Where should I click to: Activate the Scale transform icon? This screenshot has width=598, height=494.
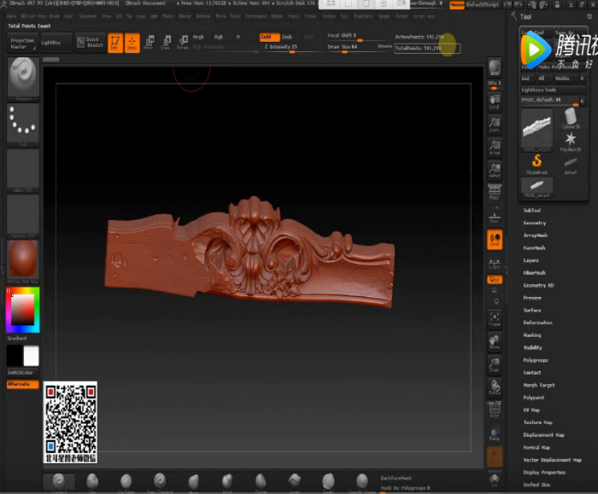165,43
